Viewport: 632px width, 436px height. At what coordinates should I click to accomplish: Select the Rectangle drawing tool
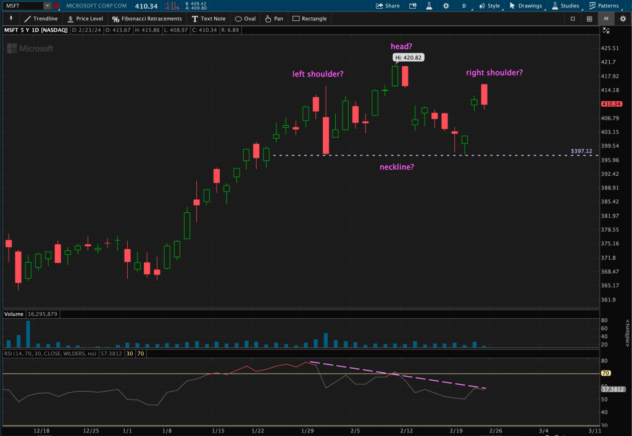pyautogui.click(x=309, y=19)
